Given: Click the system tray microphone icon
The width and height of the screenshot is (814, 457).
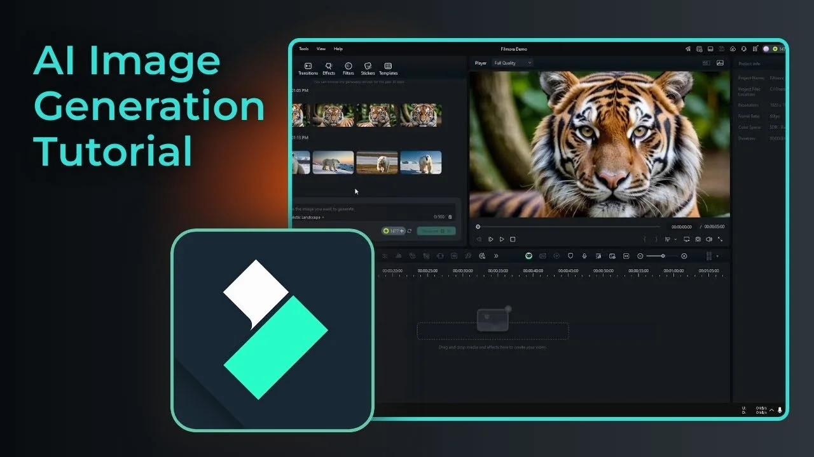Looking at the screenshot, I should pyautogui.click(x=780, y=410).
